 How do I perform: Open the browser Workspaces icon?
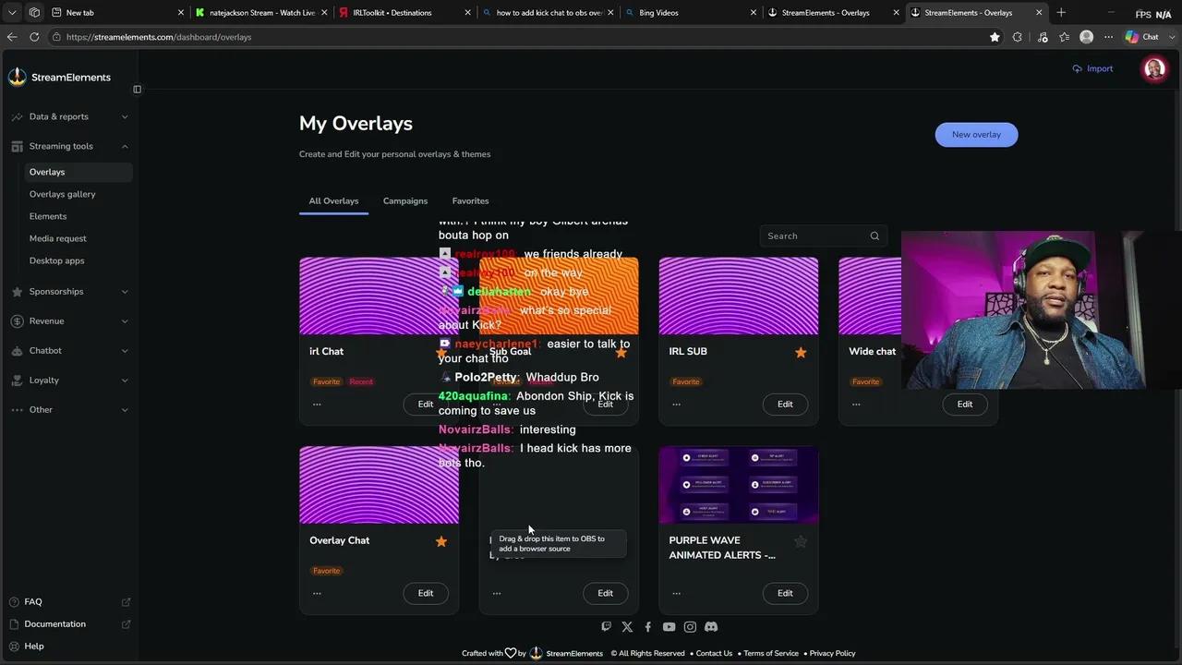34,13
